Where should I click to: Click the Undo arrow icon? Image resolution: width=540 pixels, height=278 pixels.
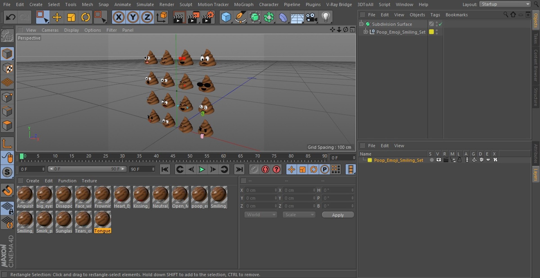pos(11,17)
